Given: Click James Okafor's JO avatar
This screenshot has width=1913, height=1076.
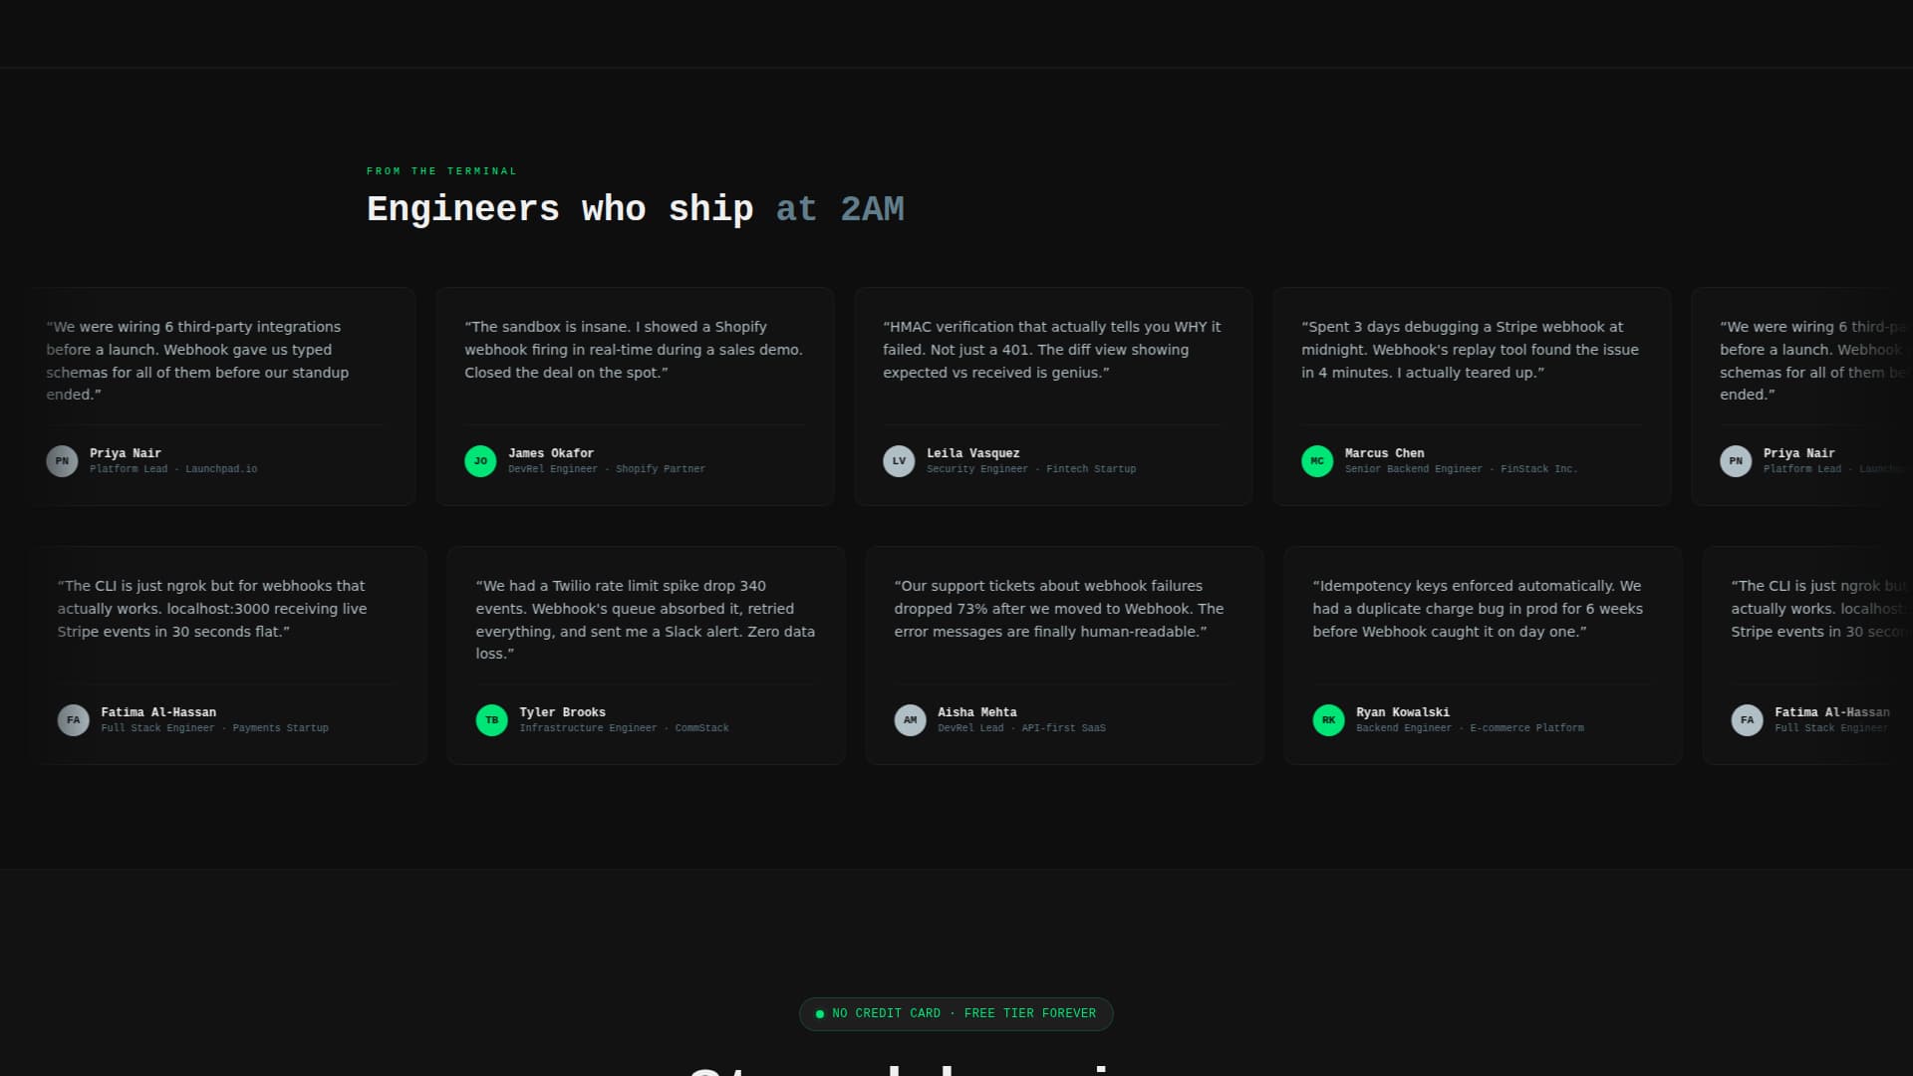Looking at the screenshot, I should point(481,461).
